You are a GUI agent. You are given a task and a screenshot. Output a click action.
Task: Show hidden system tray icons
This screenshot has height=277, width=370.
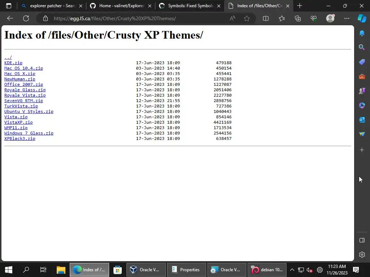[292, 270]
